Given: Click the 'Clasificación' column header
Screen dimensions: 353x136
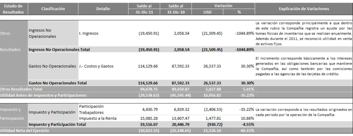Looking at the screenshot, I should (x=53, y=9).
